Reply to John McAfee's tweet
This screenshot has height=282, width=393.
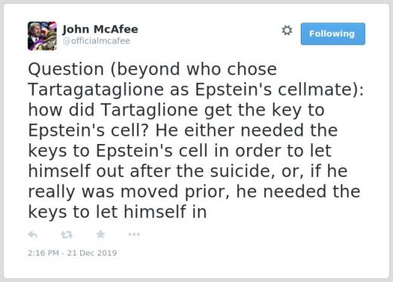(33, 234)
